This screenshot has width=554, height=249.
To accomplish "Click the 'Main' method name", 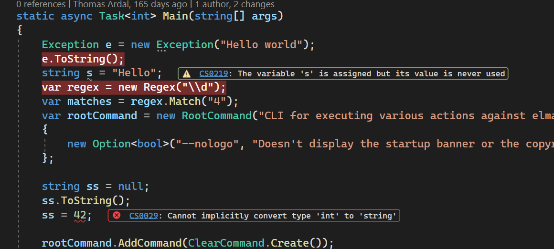I will (x=176, y=16).
